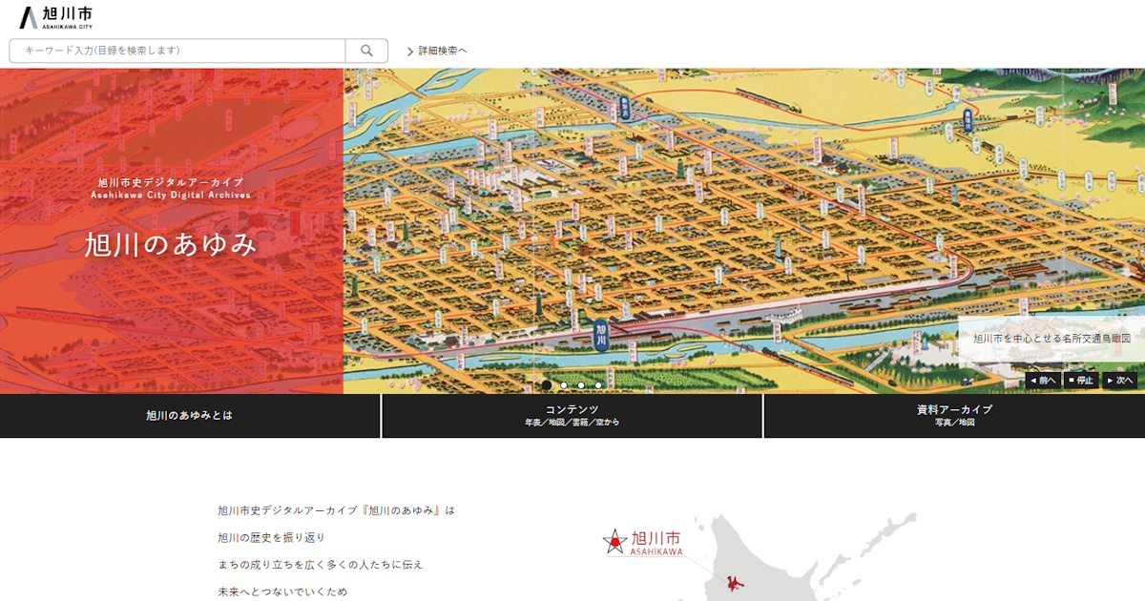This screenshot has height=601, width=1145.
Task: Click the 旭川のあゆみ hero title
Action: (x=172, y=244)
